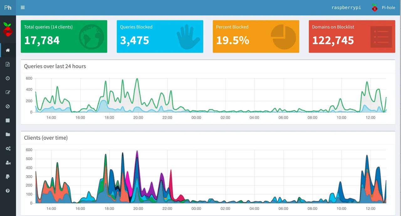Click the Queries Blocked card label
This screenshot has width=401, height=216.
point(136,27)
